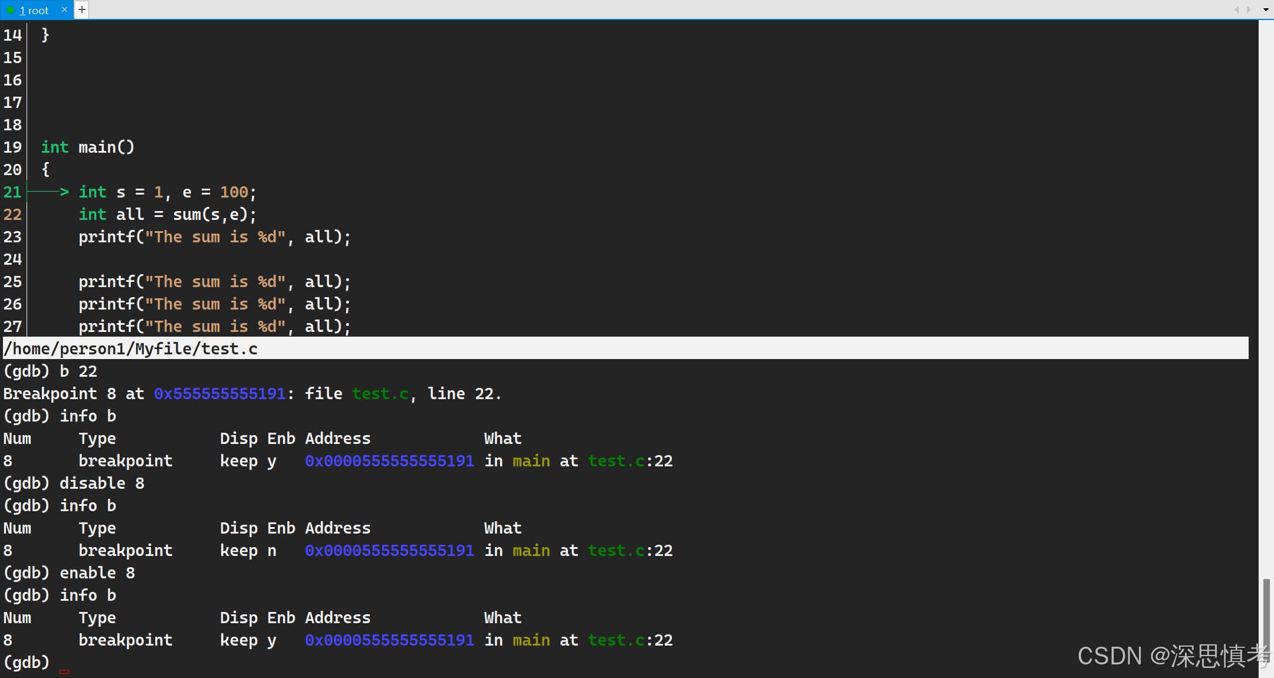Click Enb value "n" in disabled breakpoint row

[272, 550]
